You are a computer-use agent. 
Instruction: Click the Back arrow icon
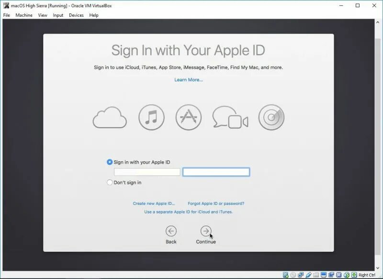click(x=171, y=231)
